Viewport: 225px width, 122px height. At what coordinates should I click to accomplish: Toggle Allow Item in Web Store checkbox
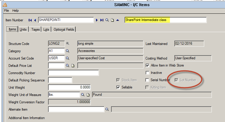[147, 65]
